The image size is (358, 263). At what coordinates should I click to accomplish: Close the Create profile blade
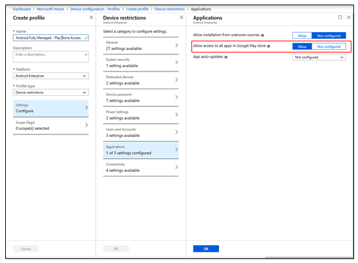[x=91, y=17]
